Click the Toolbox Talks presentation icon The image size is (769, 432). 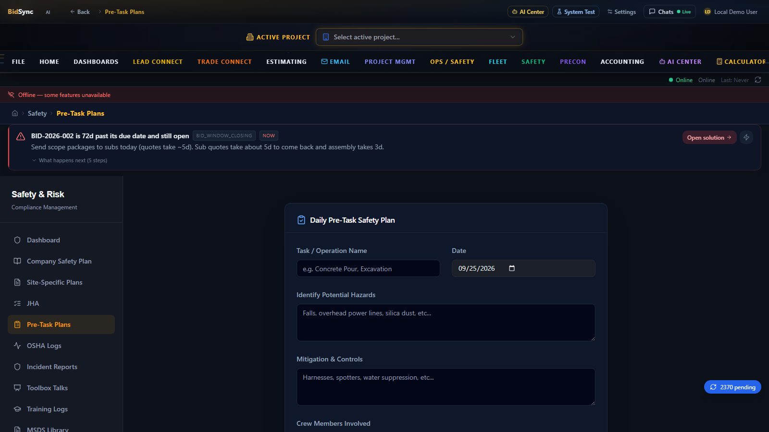click(x=17, y=388)
